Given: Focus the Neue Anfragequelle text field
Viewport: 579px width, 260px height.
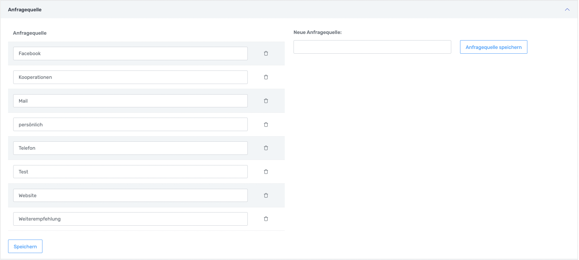Looking at the screenshot, I should pos(372,47).
